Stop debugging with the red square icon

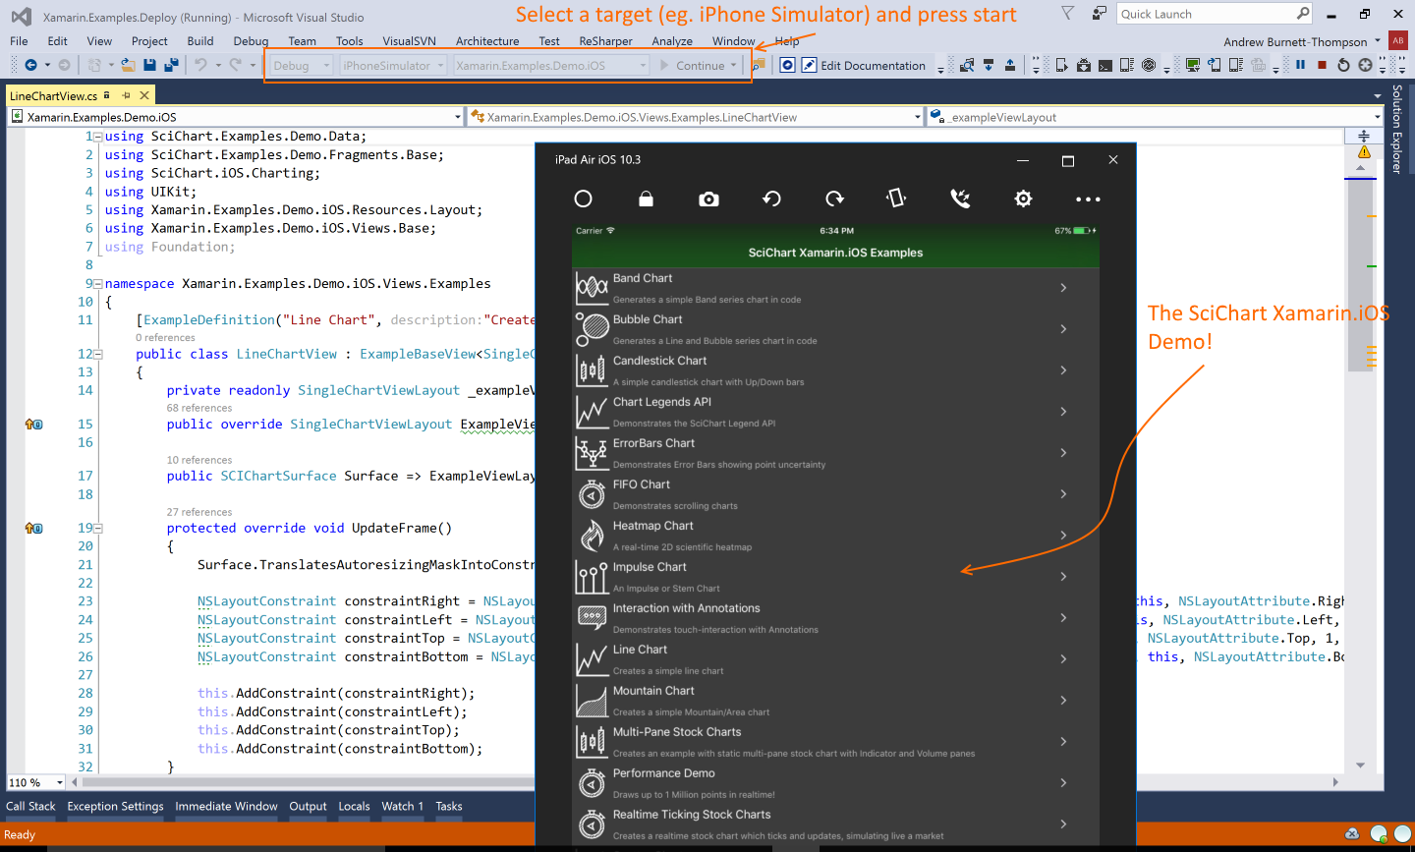(x=1323, y=65)
